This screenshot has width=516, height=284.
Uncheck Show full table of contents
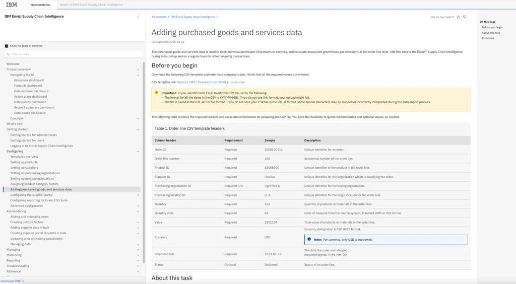point(7,46)
